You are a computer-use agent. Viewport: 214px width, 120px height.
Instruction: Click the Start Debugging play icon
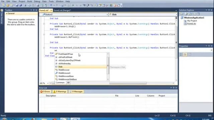tap(73, 5)
